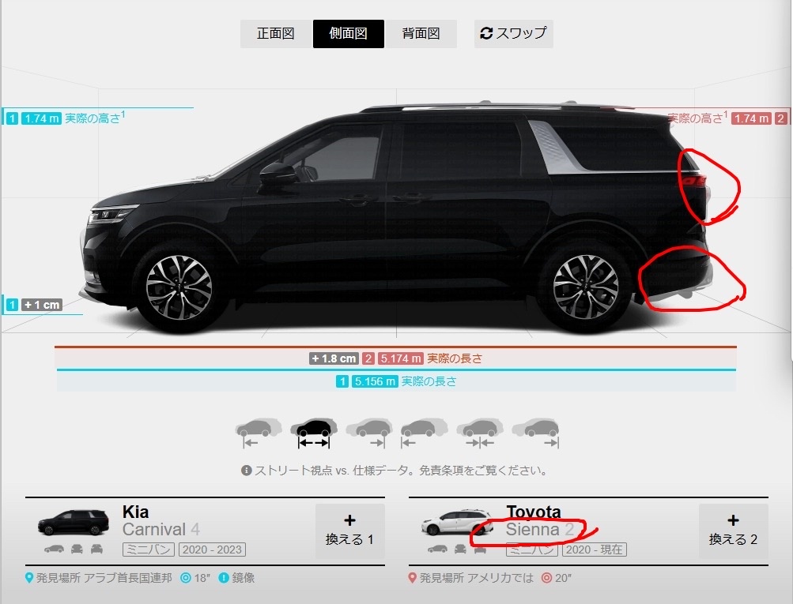Swap the cars with the スワップ button

pyautogui.click(x=513, y=34)
